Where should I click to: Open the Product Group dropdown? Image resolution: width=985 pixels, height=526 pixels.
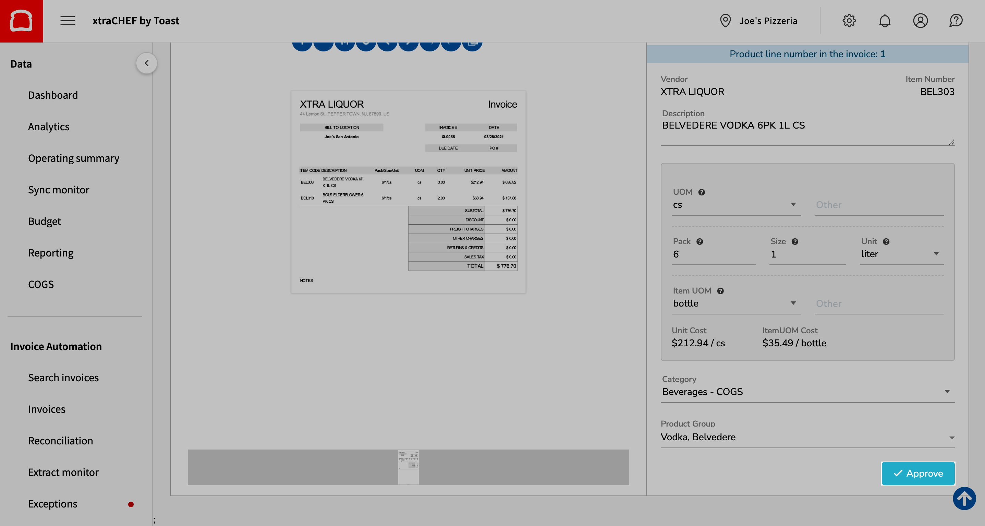click(x=807, y=437)
